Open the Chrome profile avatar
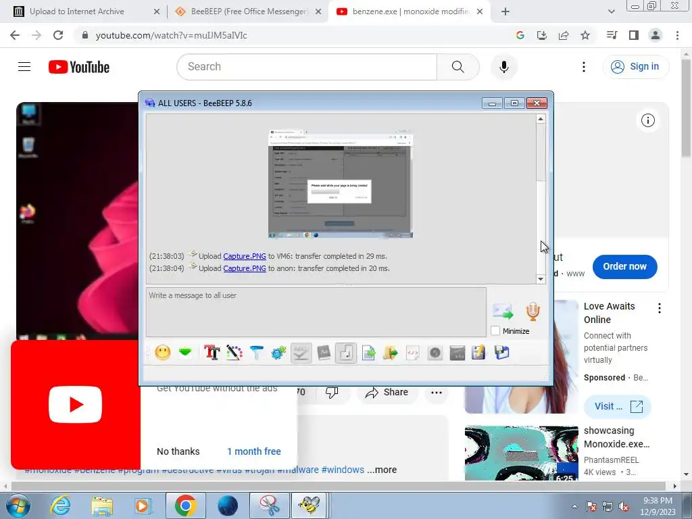The width and height of the screenshot is (692, 519). 656,35
